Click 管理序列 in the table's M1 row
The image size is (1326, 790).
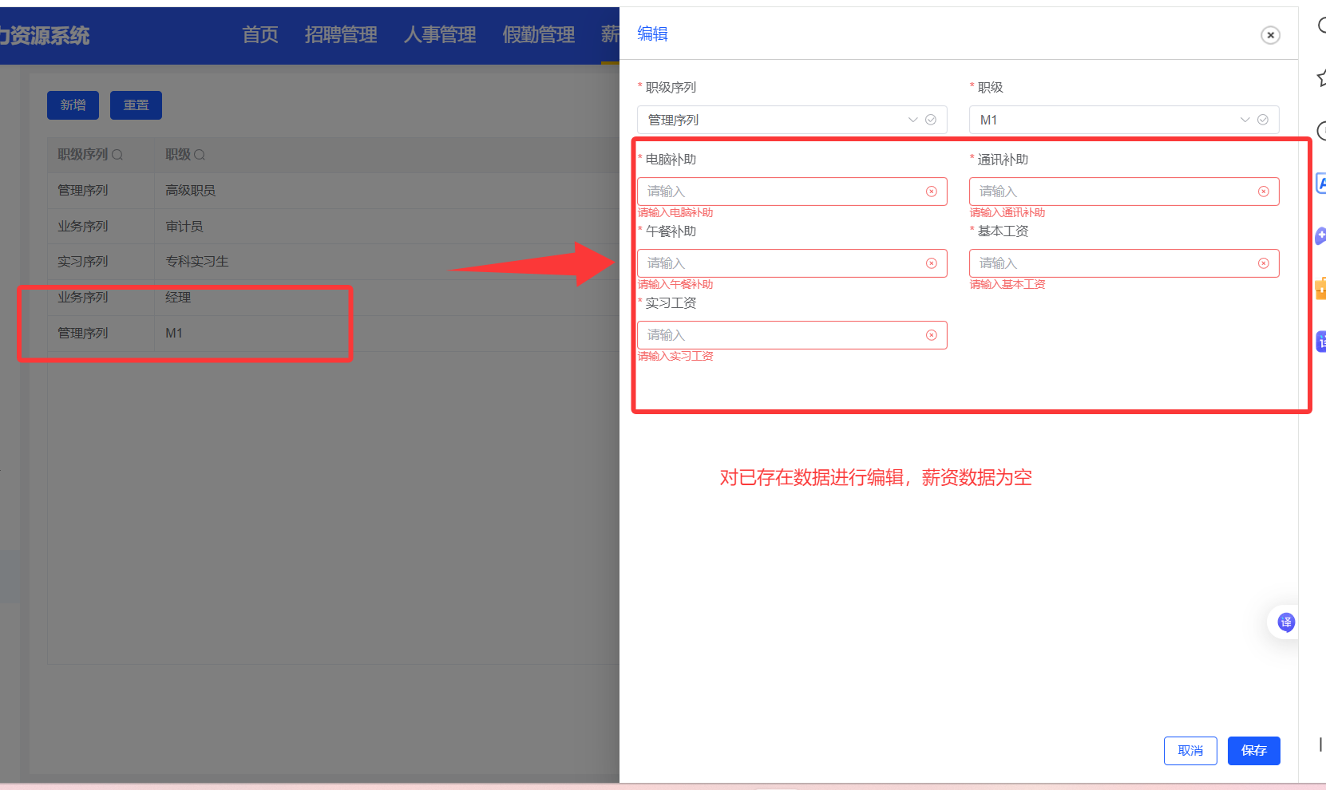(x=83, y=334)
